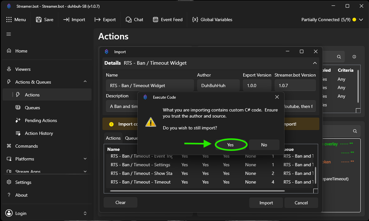The image size is (369, 221).
Task: Click the upper search magnifier icon
Action: [x=339, y=57]
